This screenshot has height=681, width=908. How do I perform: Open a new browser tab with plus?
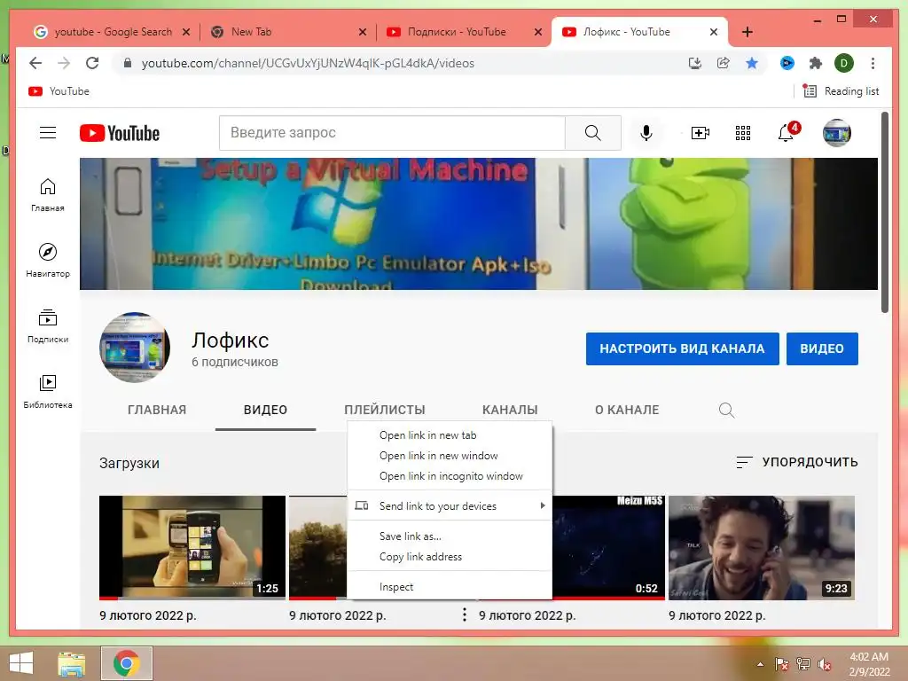(747, 32)
